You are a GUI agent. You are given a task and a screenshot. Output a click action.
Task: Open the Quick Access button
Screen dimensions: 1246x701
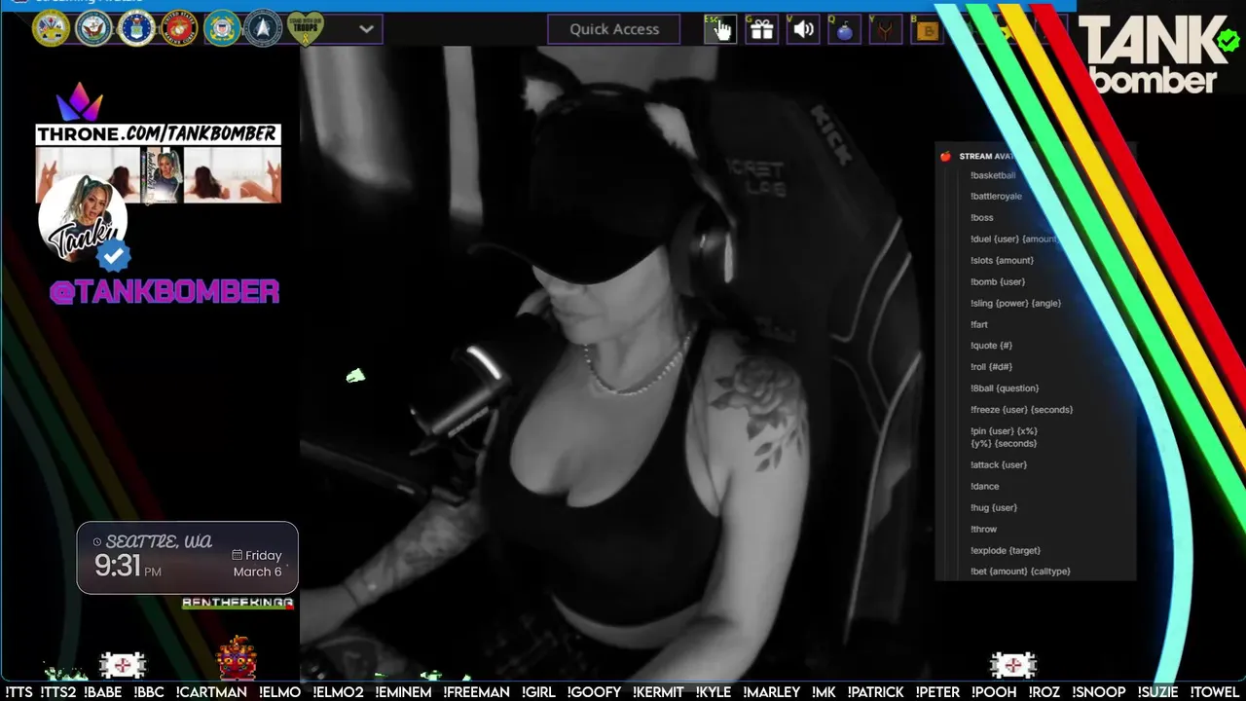click(x=614, y=29)
